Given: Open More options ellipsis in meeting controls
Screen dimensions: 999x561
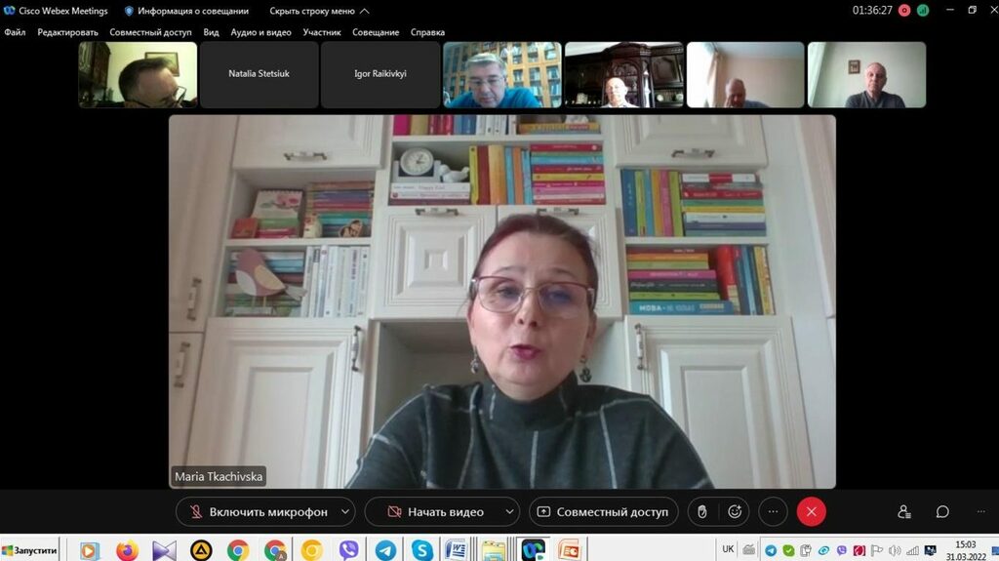Looking at the screenshot, I should pyautogui.click(x=773, y=511).
